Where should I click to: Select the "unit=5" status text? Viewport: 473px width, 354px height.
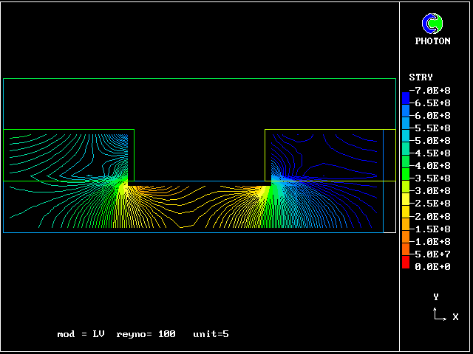click(x=211, y=334)
